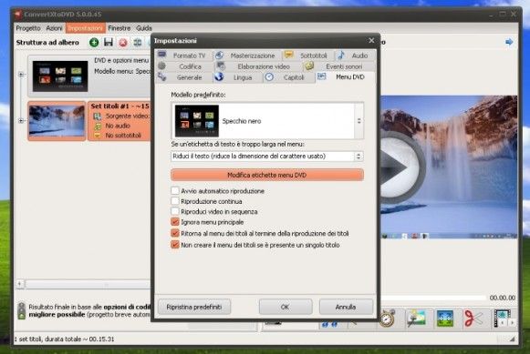The width and height of the screenshot is (530, 354).
Task: Open the Azioni menu
Action: 54,28
